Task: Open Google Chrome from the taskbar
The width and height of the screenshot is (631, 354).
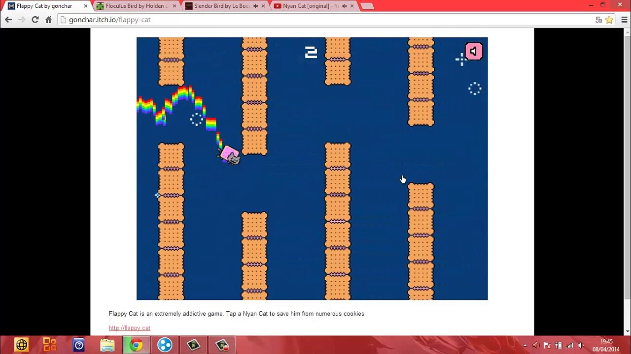Action: tap(136, 345)
